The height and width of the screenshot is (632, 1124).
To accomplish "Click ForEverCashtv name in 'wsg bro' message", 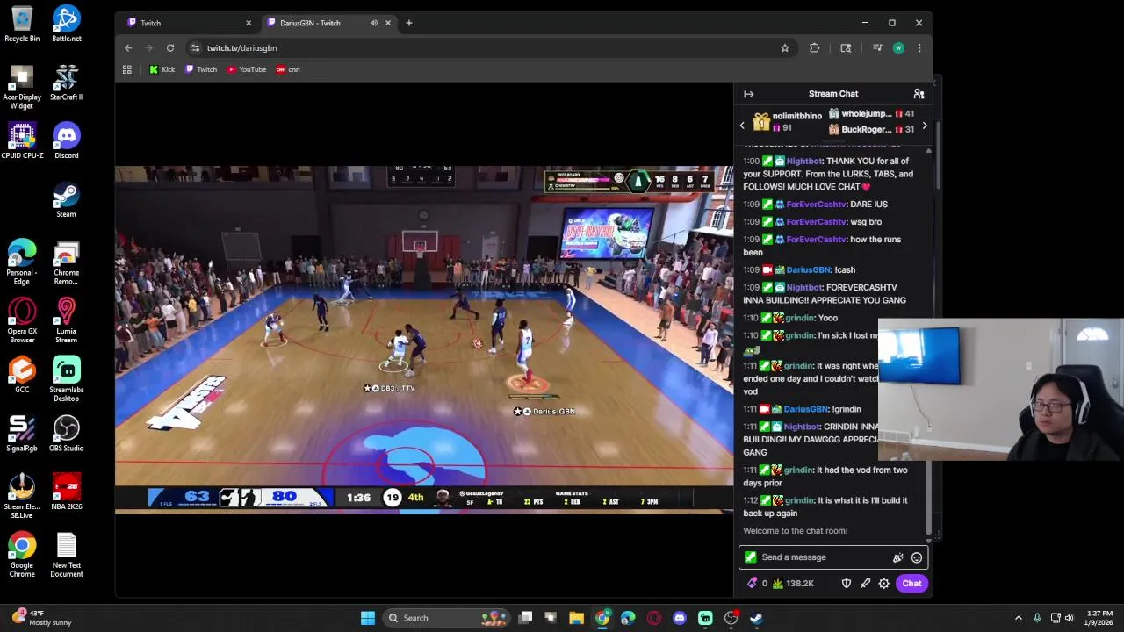I will click(817, 222).
